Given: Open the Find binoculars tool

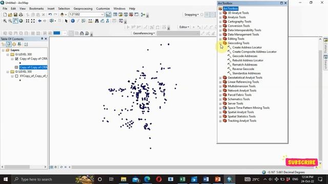Looking at the screenshot, I should [97, 21].
